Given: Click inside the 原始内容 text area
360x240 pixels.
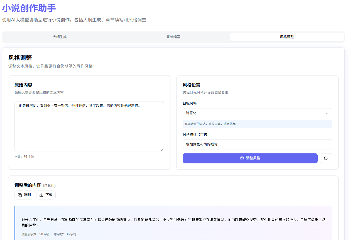Looking at the screenshot, I should click(x=89, y=125).
